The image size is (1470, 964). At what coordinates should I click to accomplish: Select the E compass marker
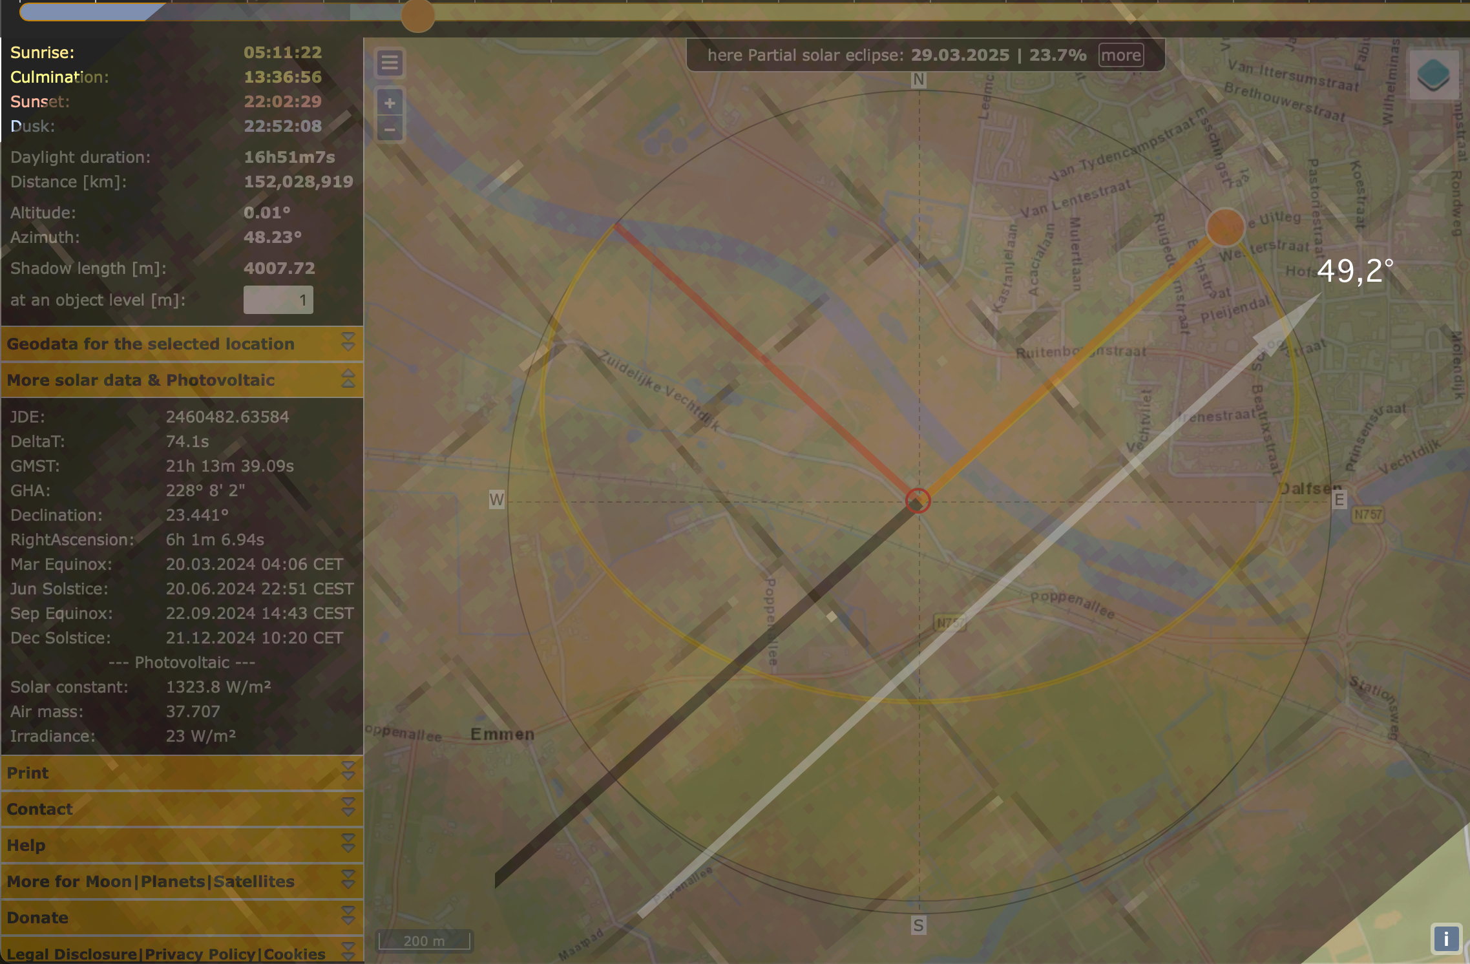click(x=1339, y=499)
